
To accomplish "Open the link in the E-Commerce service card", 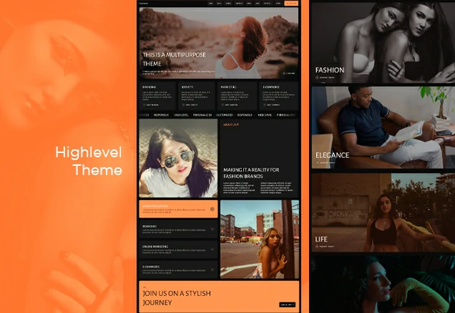I will (x=271, y=105).
